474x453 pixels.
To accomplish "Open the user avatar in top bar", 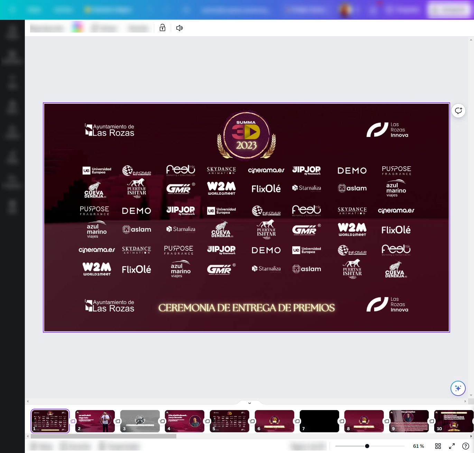I will tap(345, 10).
